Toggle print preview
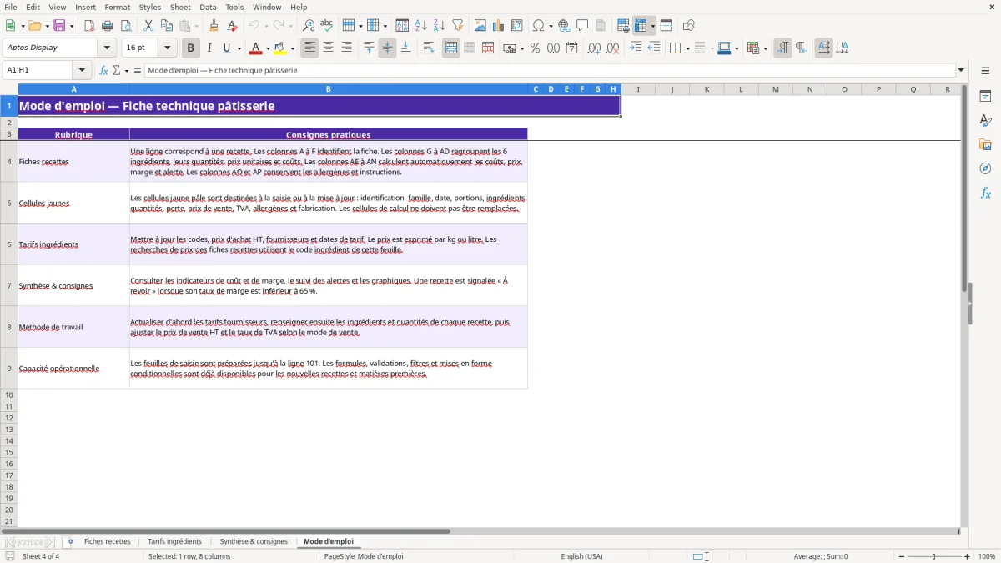 (126, 26)
